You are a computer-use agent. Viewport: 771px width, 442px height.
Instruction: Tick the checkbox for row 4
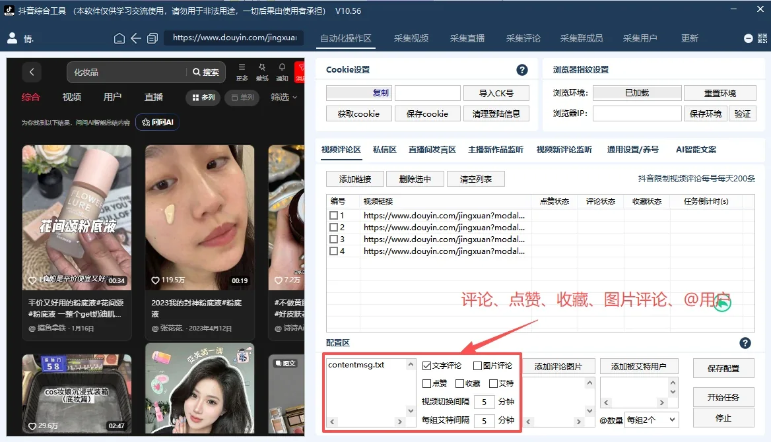pos(333,251)
